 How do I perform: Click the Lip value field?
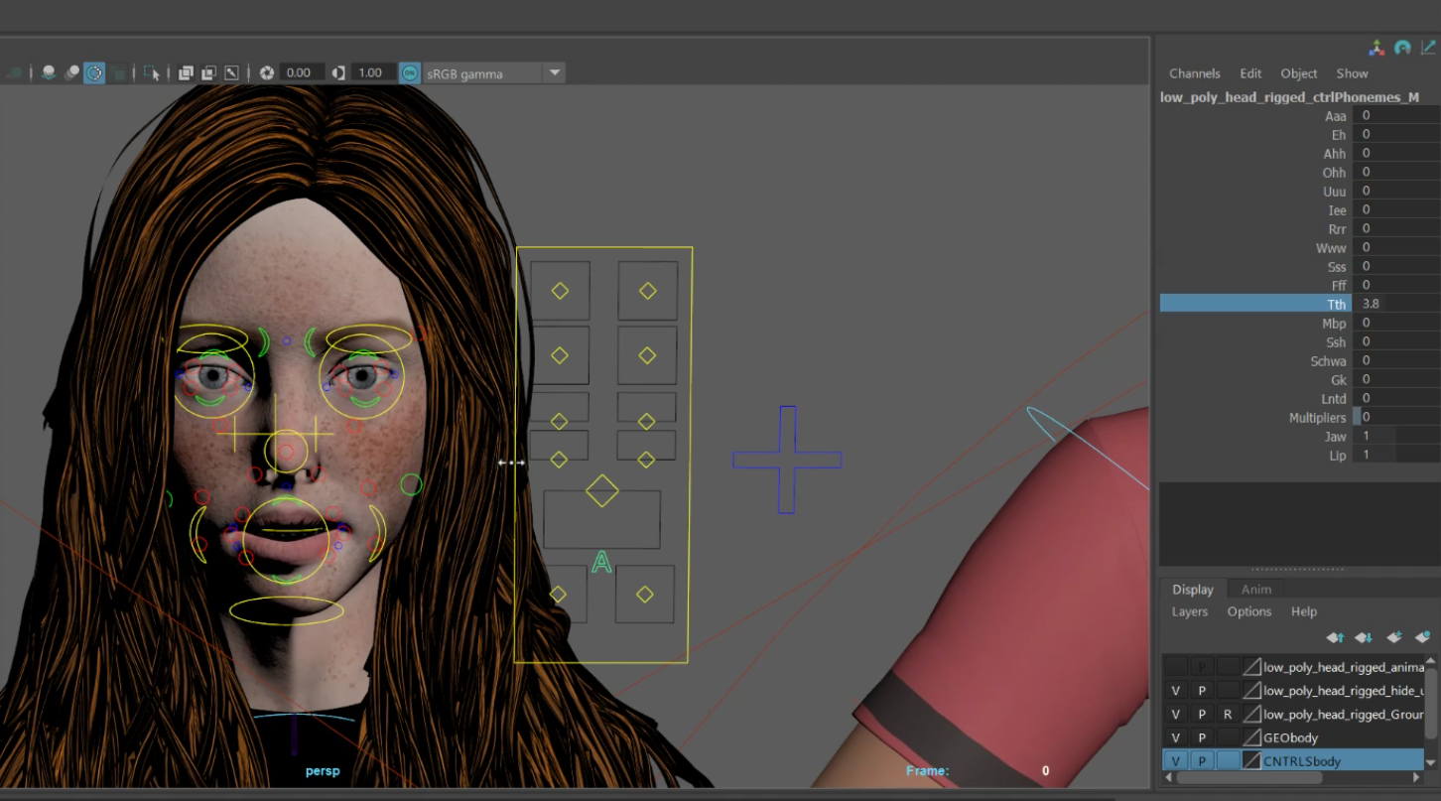click(x=1395, y=455)
